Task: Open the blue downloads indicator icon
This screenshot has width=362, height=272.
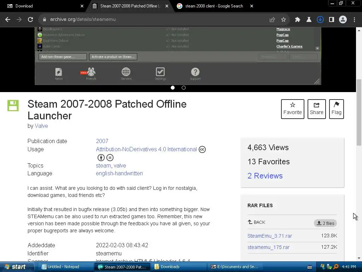Action: [320, 20]
